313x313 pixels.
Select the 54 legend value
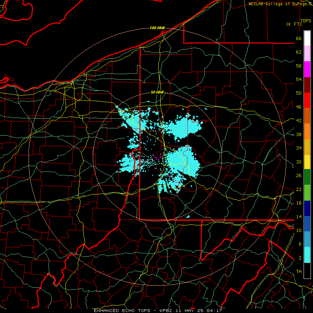tap(299, 79)
